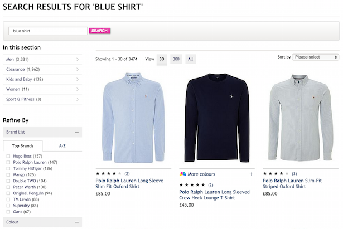This screenshot has height=229, width=343.
Task: Click the arrow icon in the Men row
Action: [77, 59]
